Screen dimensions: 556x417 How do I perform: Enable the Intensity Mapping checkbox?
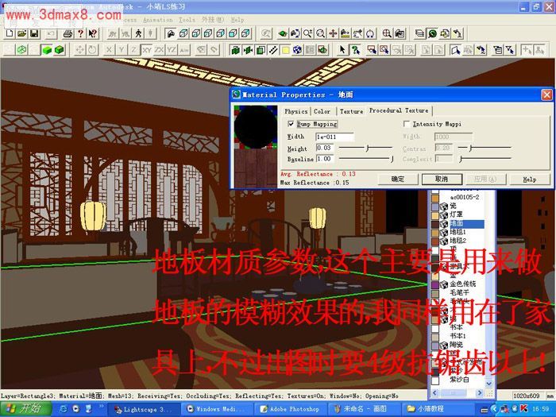[x=407, y=125]
